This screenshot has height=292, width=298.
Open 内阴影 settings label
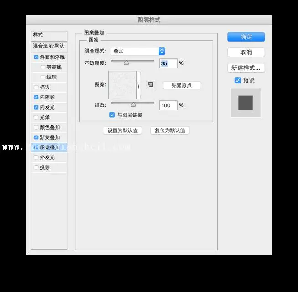[47, 97]
